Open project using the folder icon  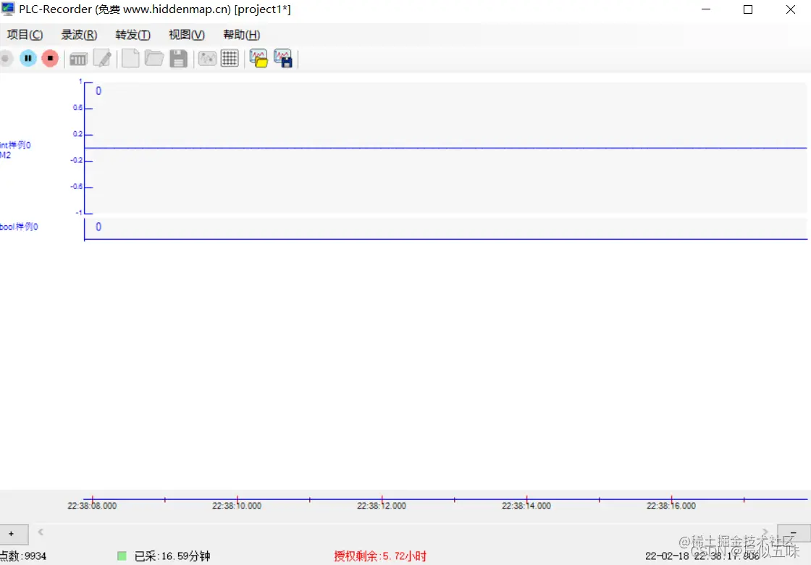coord(154,59)
